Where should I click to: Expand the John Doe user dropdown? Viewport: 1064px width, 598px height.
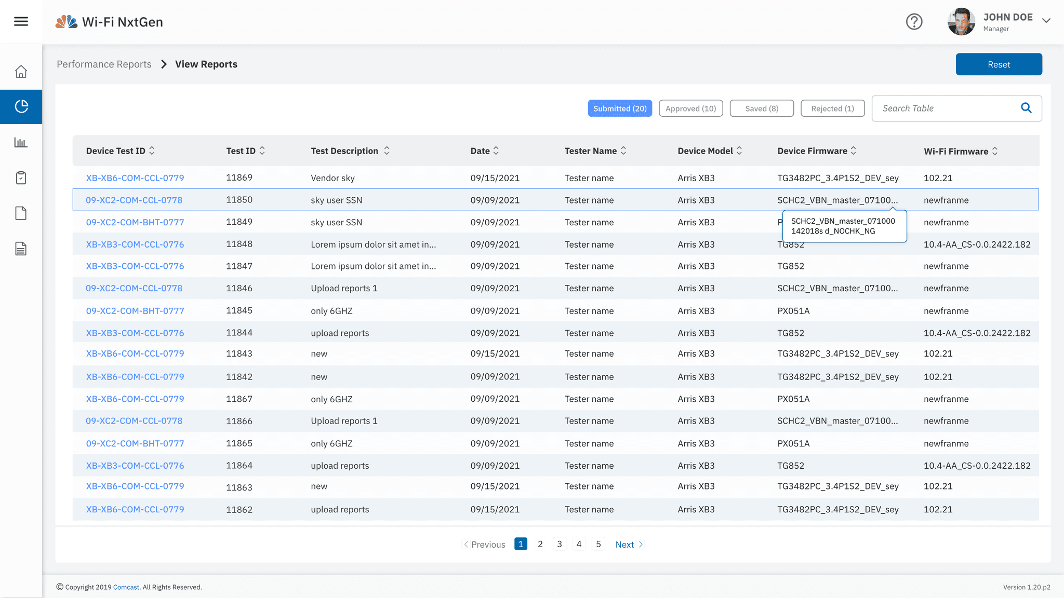(1046, 21)
